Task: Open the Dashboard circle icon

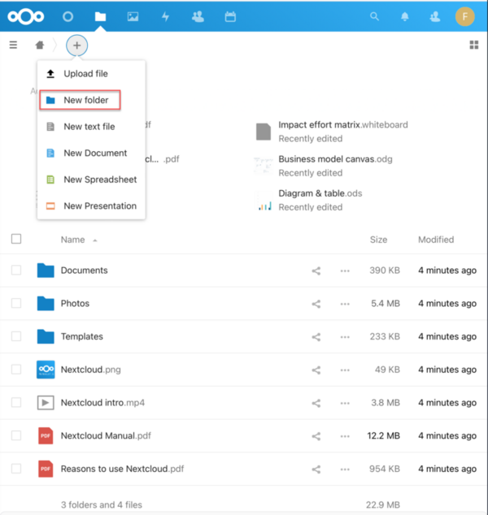Action: (68, 16)
